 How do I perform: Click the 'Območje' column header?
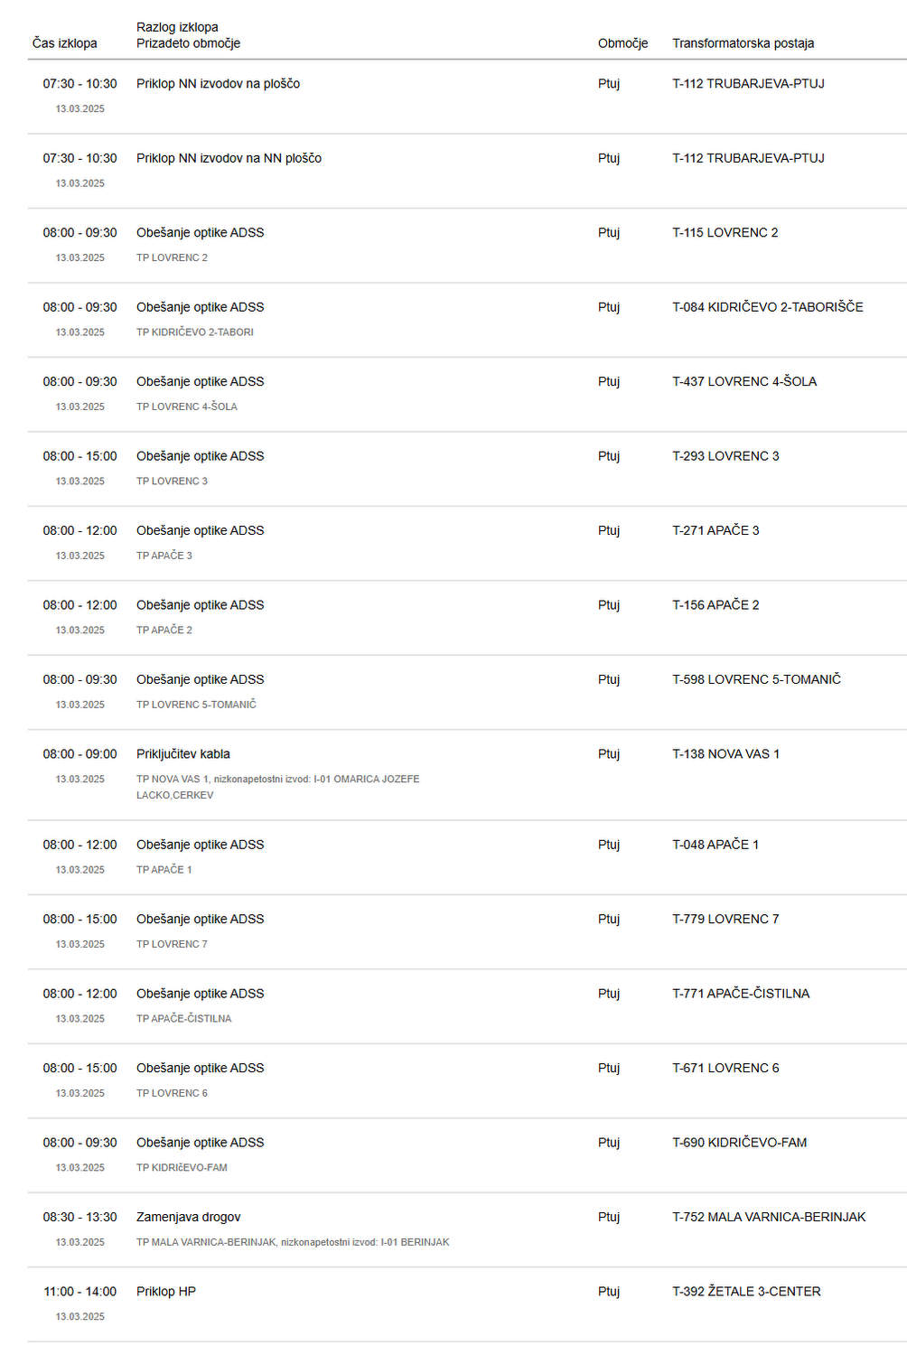(x=622, y=43)
